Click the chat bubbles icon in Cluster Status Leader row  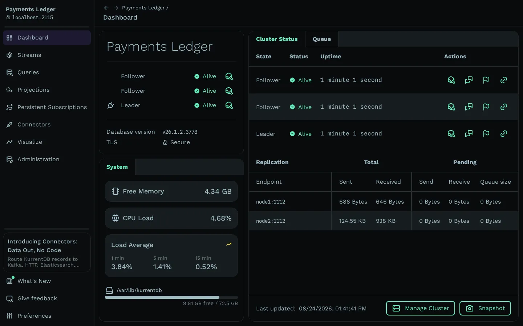[469, 134]
